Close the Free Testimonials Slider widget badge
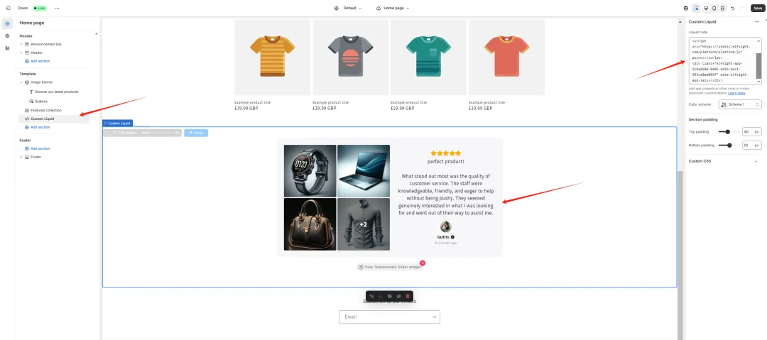 423,263
